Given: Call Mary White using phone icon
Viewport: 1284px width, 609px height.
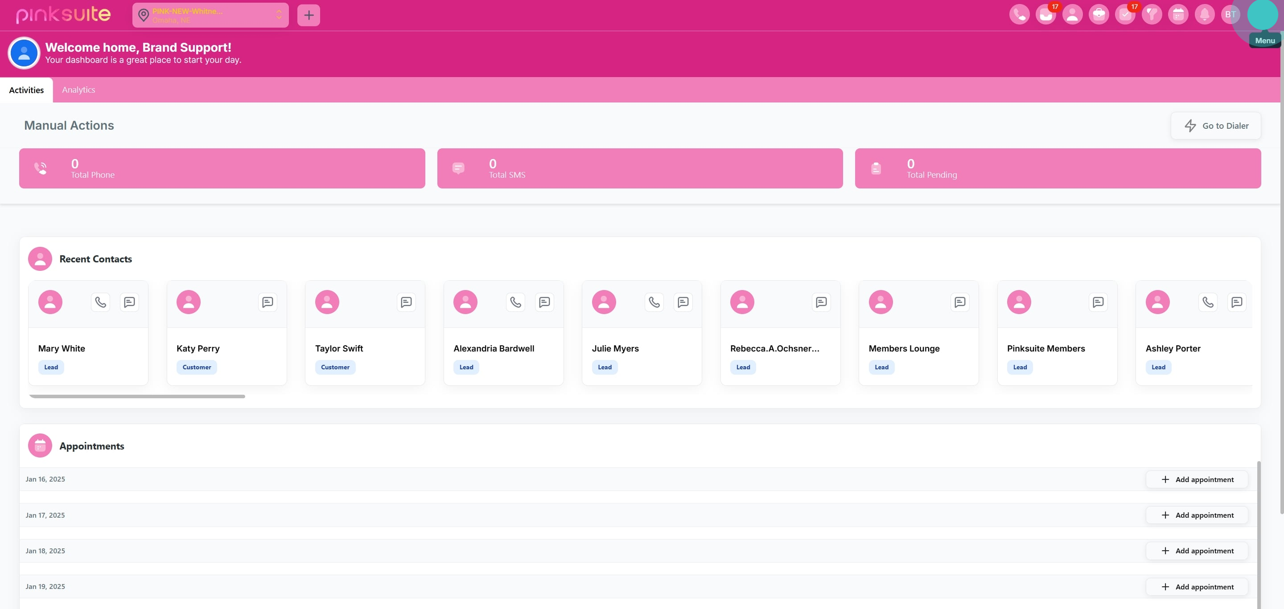Looking at the screenshot, I should pos(100,302).
